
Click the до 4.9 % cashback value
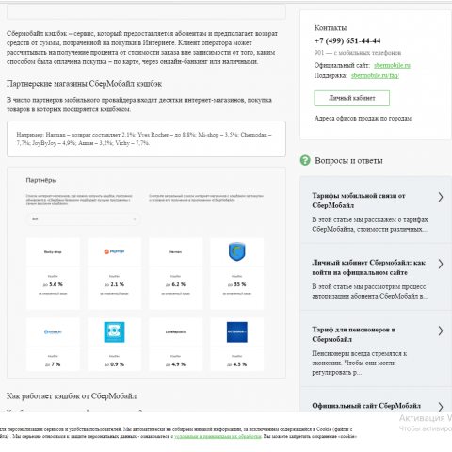[175, 364]
